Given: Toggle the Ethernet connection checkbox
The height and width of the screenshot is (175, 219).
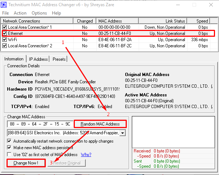Looking at the screenshot, I should point(5,33).
